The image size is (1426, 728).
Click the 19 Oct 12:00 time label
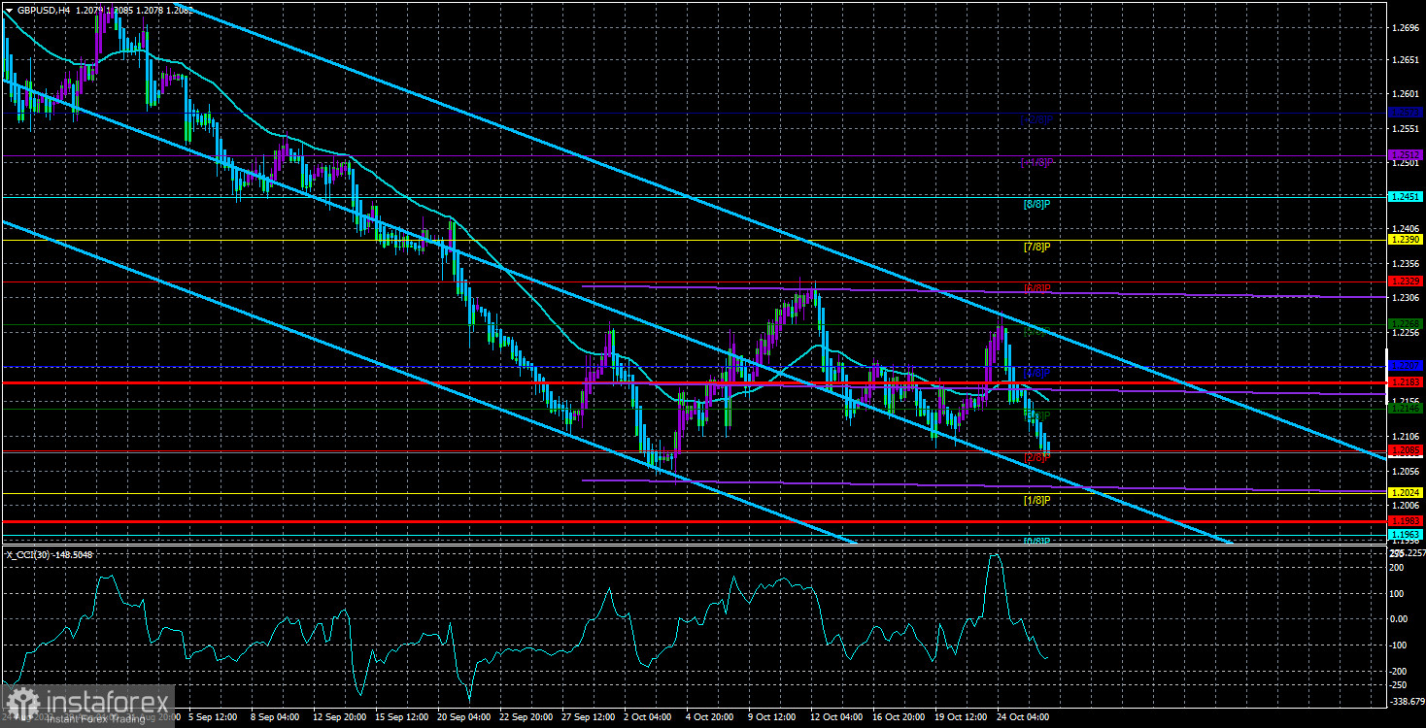(x=961, y=718)
